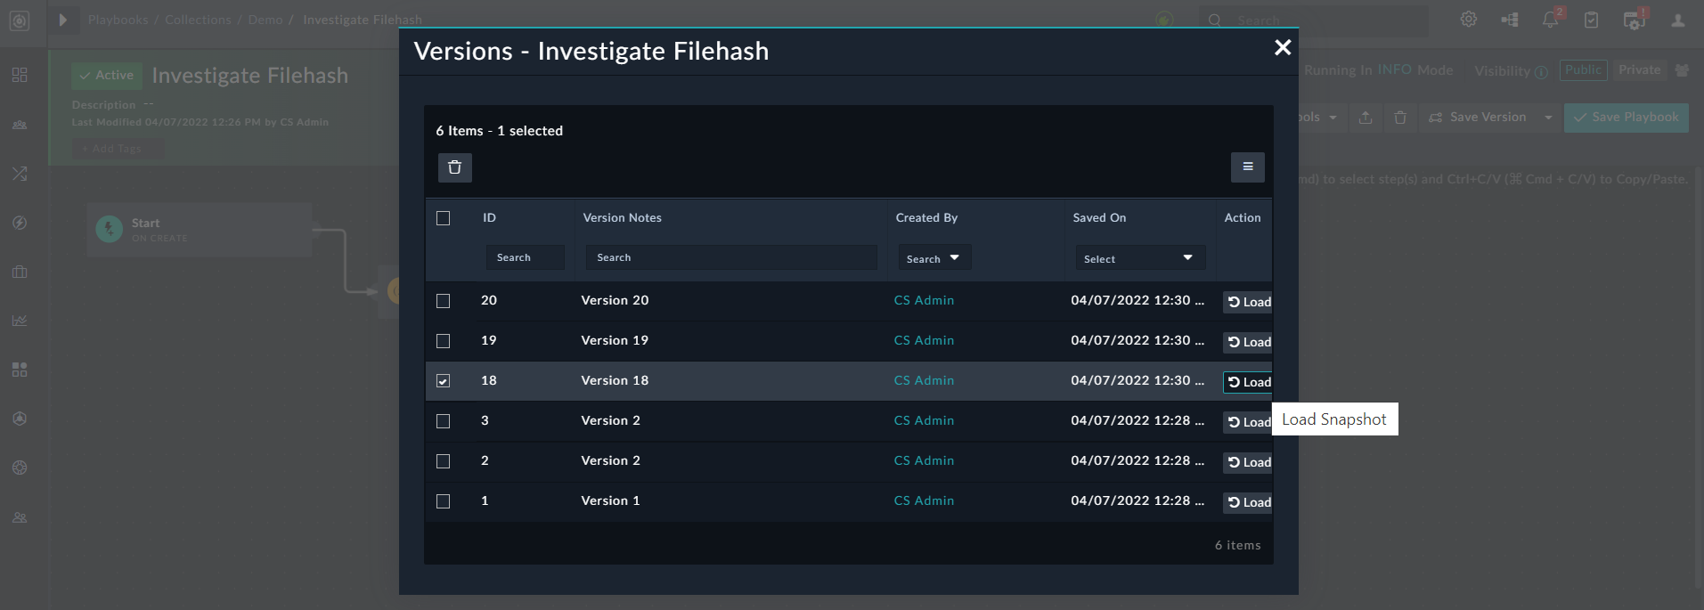Click the export playbook icon
Screen dimensions: 1704x610
click(1366, 118)
